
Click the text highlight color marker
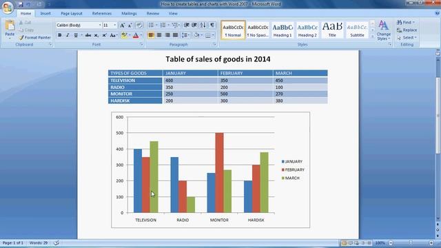pyautogui.click(x=124, y=35)
